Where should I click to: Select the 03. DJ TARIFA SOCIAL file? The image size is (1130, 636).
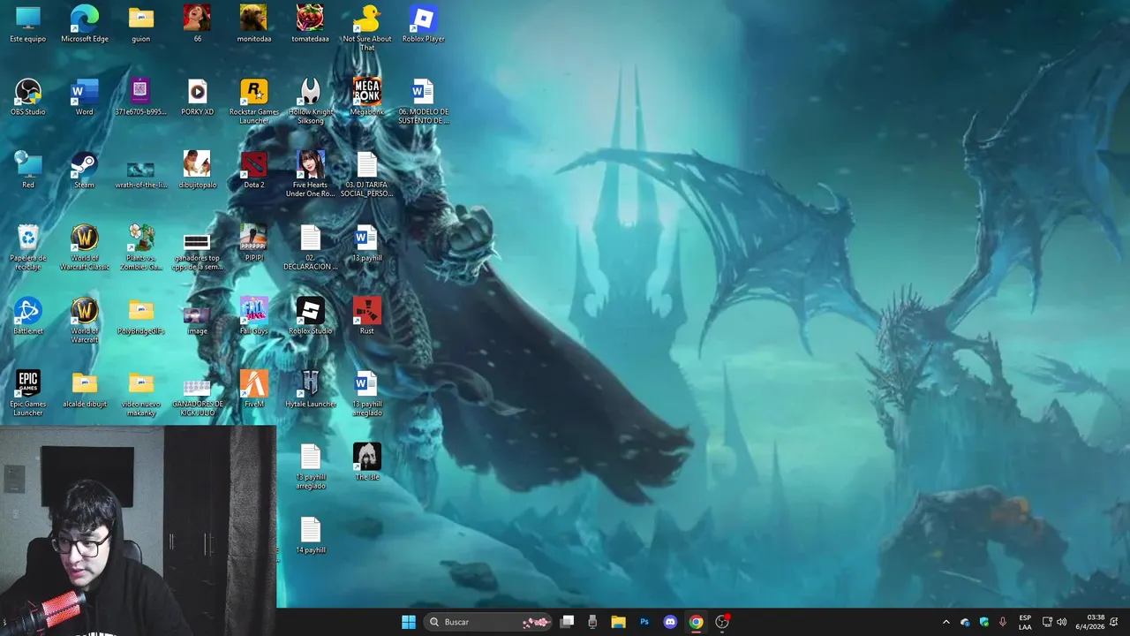point(367,174)
